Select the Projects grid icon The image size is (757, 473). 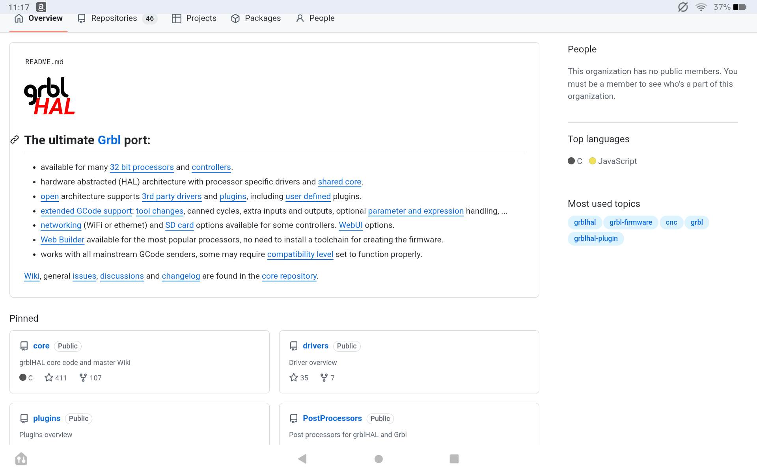pyautogui.click(x=177, y=18)
